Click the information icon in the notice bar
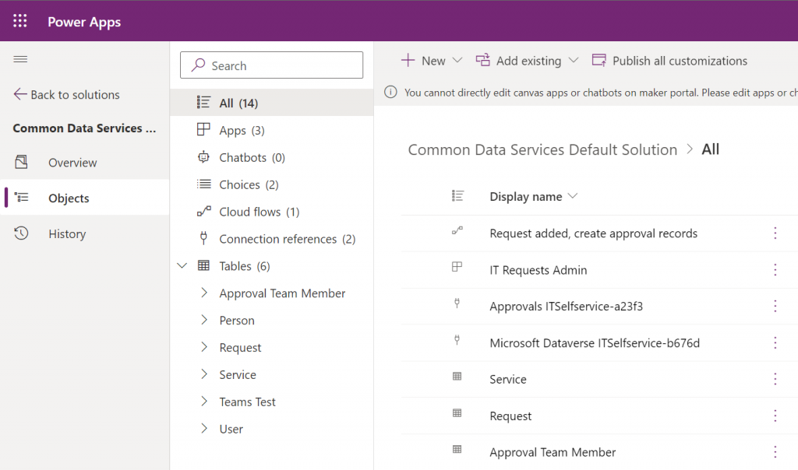 point(390,92)
